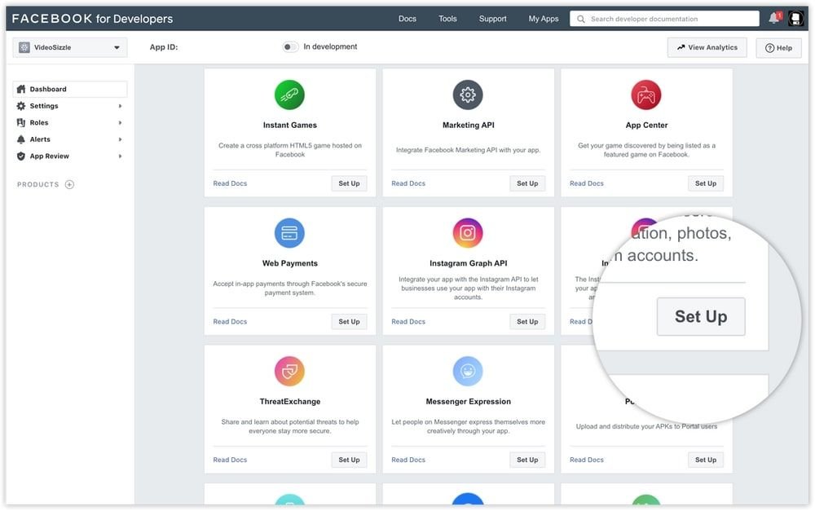815x511 pixels.
Task: Open My Apps menu
Action: pyautogui.click(x=543, y=19)
